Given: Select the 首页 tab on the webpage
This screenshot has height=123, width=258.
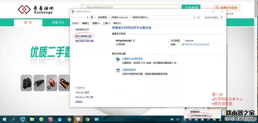Looking at the screenshot, I should coord(28,22).
